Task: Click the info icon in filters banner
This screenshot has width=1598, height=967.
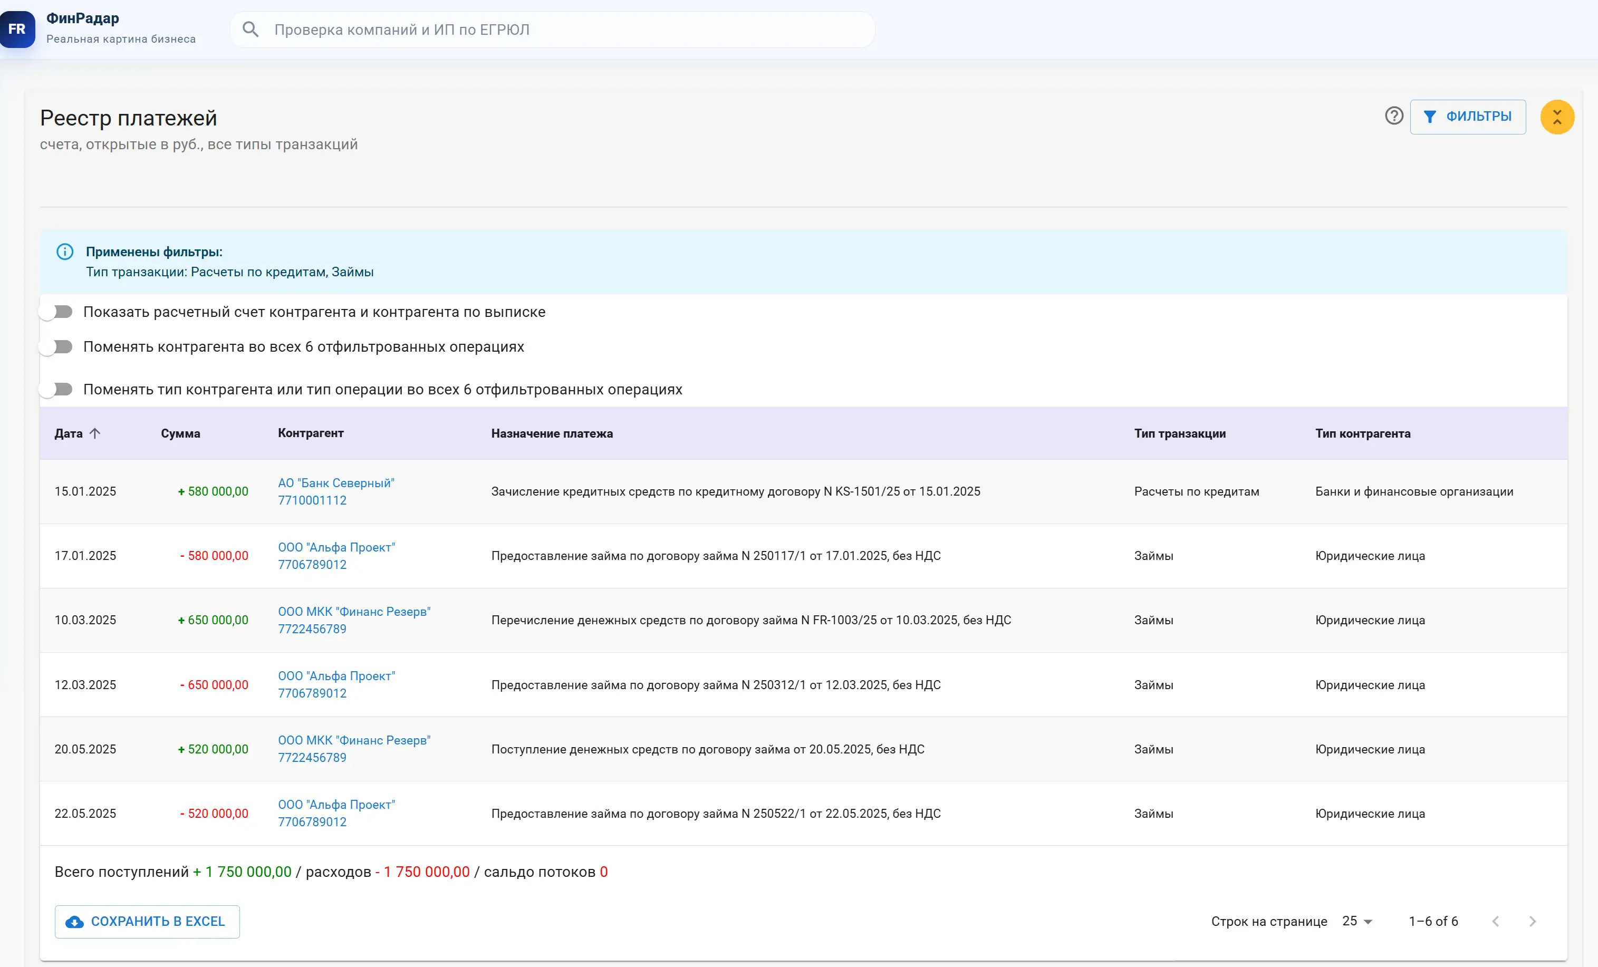Action: (65, 252)
